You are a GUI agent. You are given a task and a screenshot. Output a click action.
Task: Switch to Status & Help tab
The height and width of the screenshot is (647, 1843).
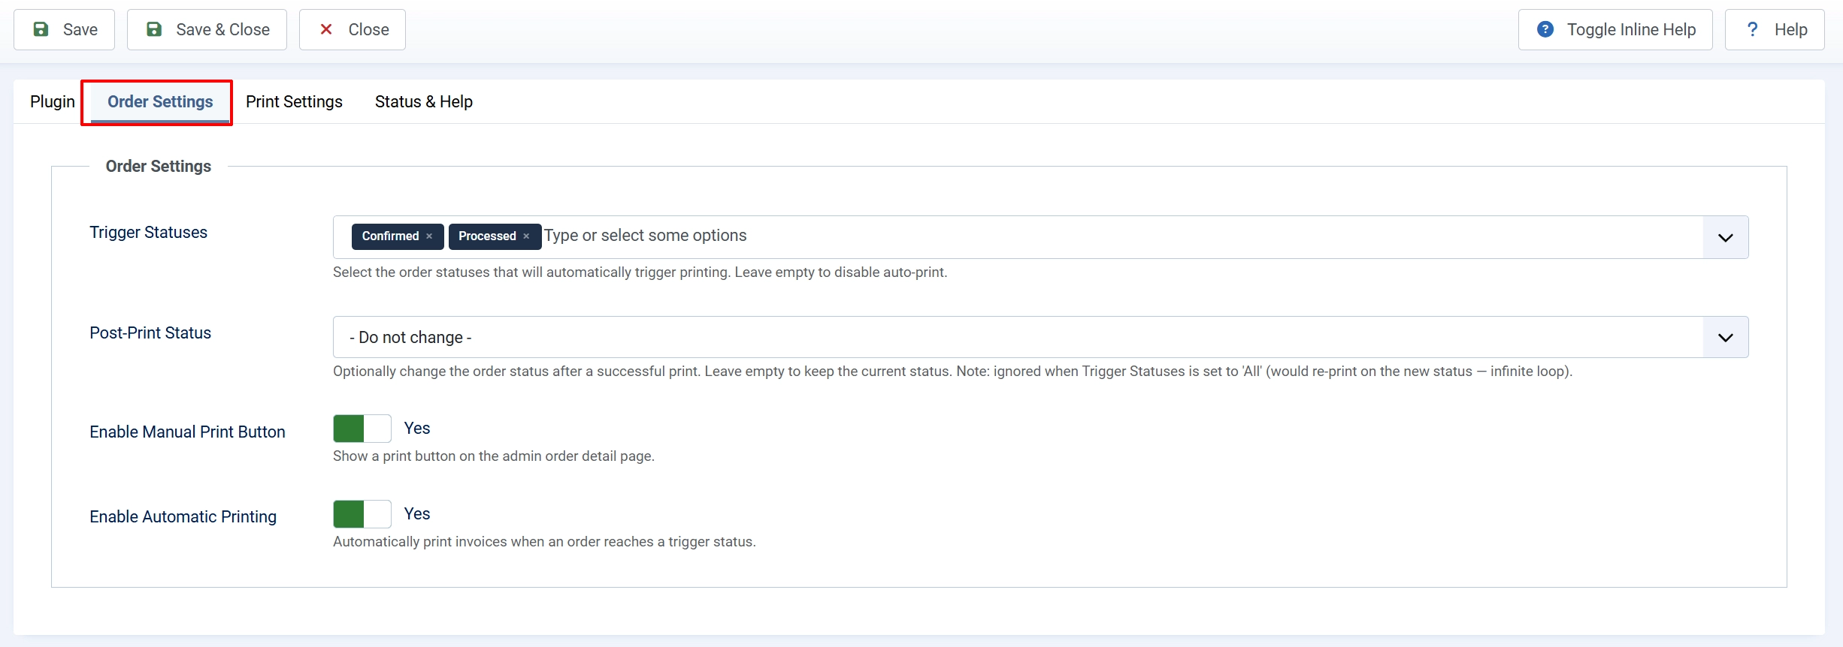click(424, 101)
